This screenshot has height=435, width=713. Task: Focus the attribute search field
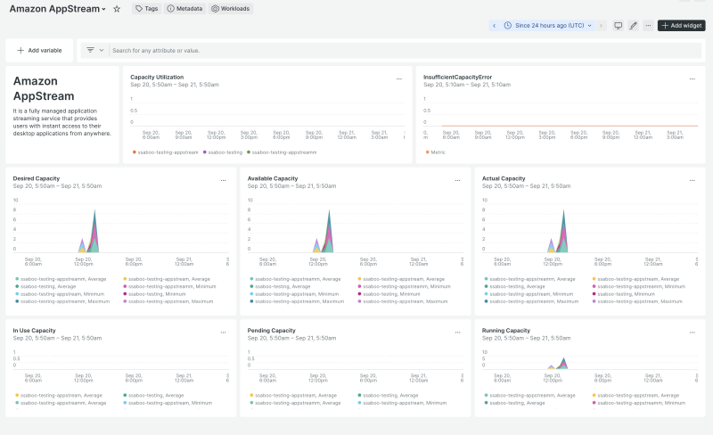(x=405, y=51)
